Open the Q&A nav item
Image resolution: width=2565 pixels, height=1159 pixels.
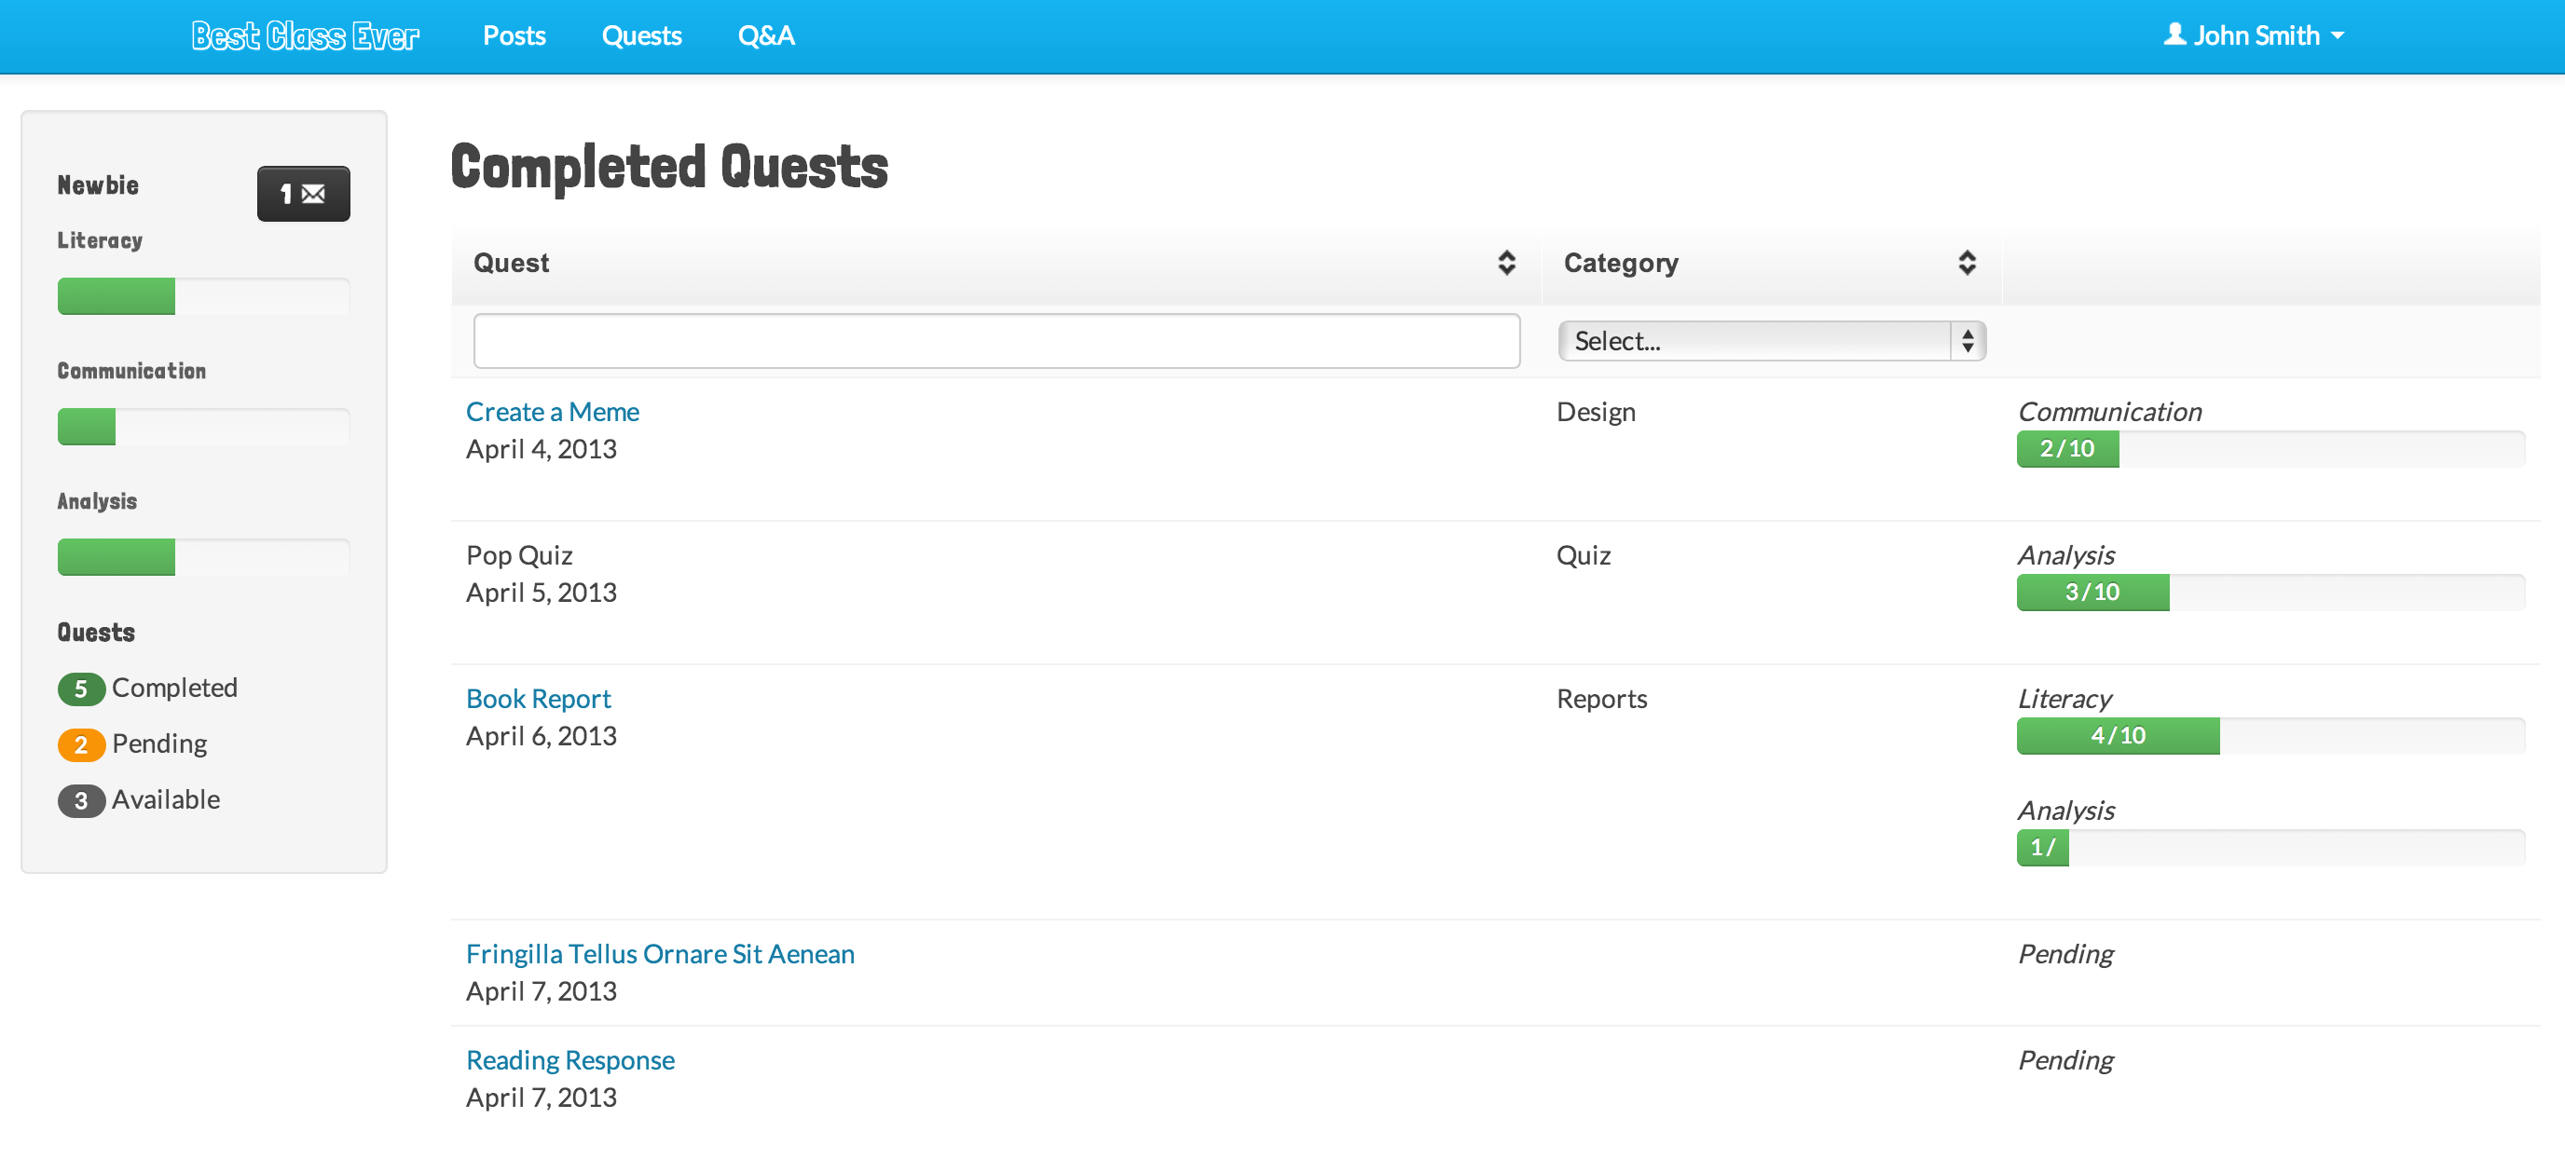[766, 35]
